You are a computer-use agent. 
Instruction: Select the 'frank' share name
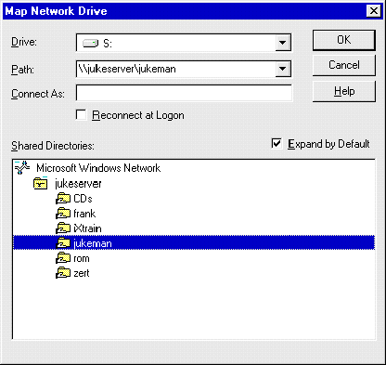coord(84,214)
